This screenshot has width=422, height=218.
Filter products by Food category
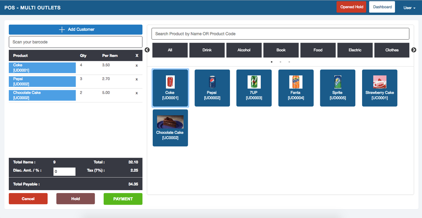tap(318, 50)
